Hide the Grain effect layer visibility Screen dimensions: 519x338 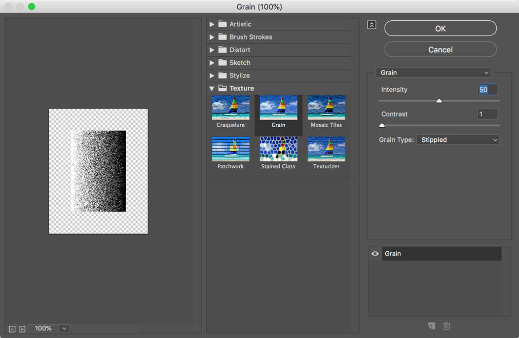375,254
